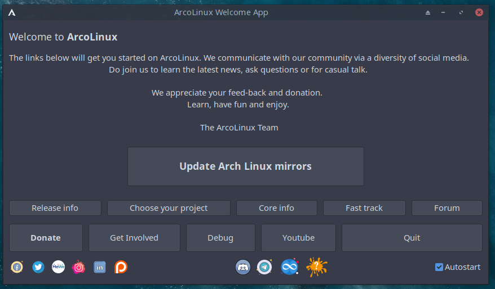The image size is (495, 289).
Task: Click the Quit button
Action: 412,238
